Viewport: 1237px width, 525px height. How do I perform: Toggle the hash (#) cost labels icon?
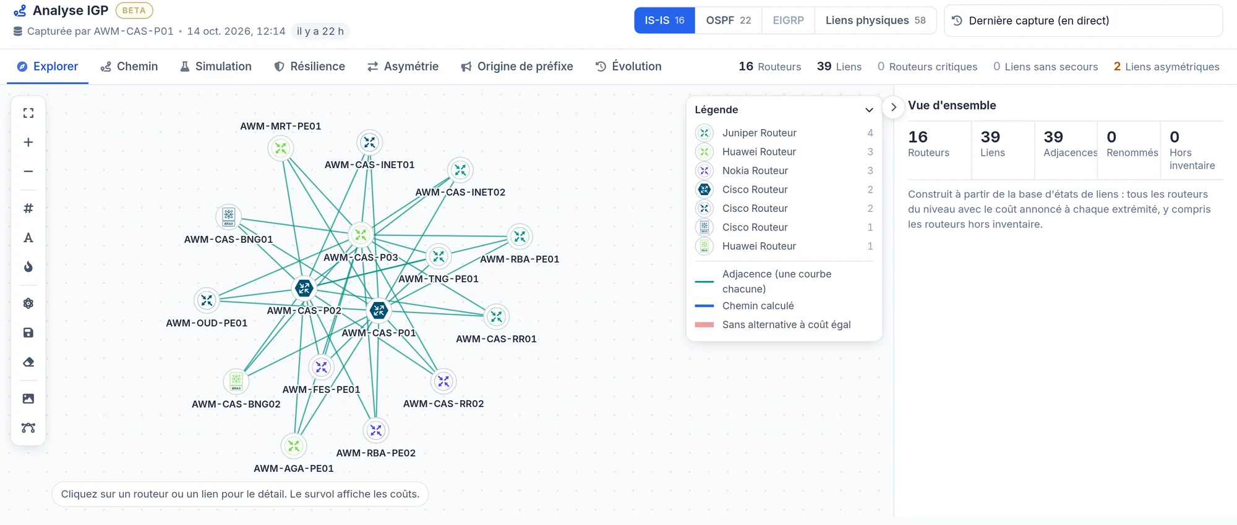point(28,208)
